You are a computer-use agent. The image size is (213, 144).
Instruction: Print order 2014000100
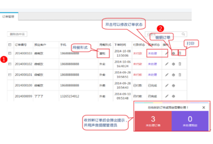tap(174, 86)
